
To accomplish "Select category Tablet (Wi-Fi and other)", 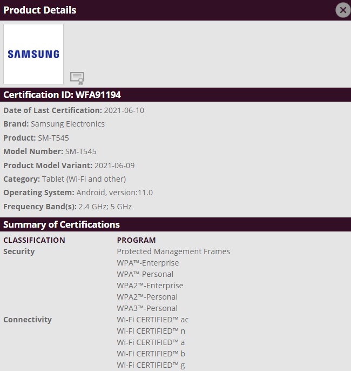I will [84, 179].
